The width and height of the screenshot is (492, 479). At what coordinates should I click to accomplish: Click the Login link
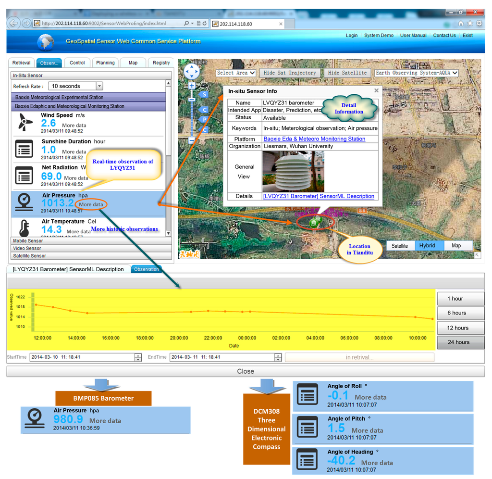point(351,36)
